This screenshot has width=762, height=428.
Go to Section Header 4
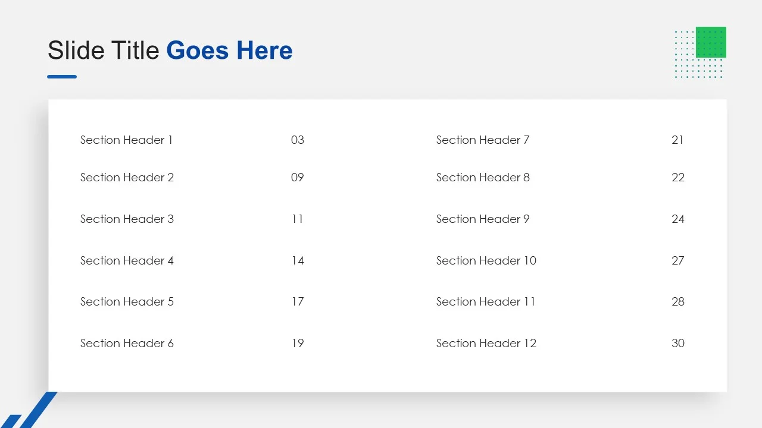pos(127,261)
